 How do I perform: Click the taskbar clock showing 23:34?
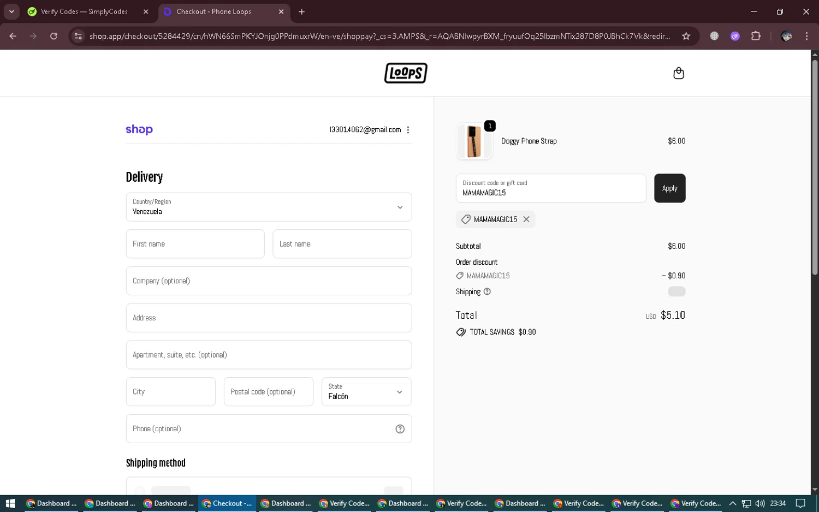[778, 503]
